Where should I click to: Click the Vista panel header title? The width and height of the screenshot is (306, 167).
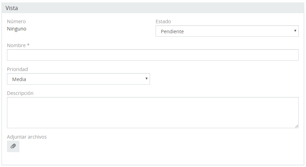(x=11, y=8)
